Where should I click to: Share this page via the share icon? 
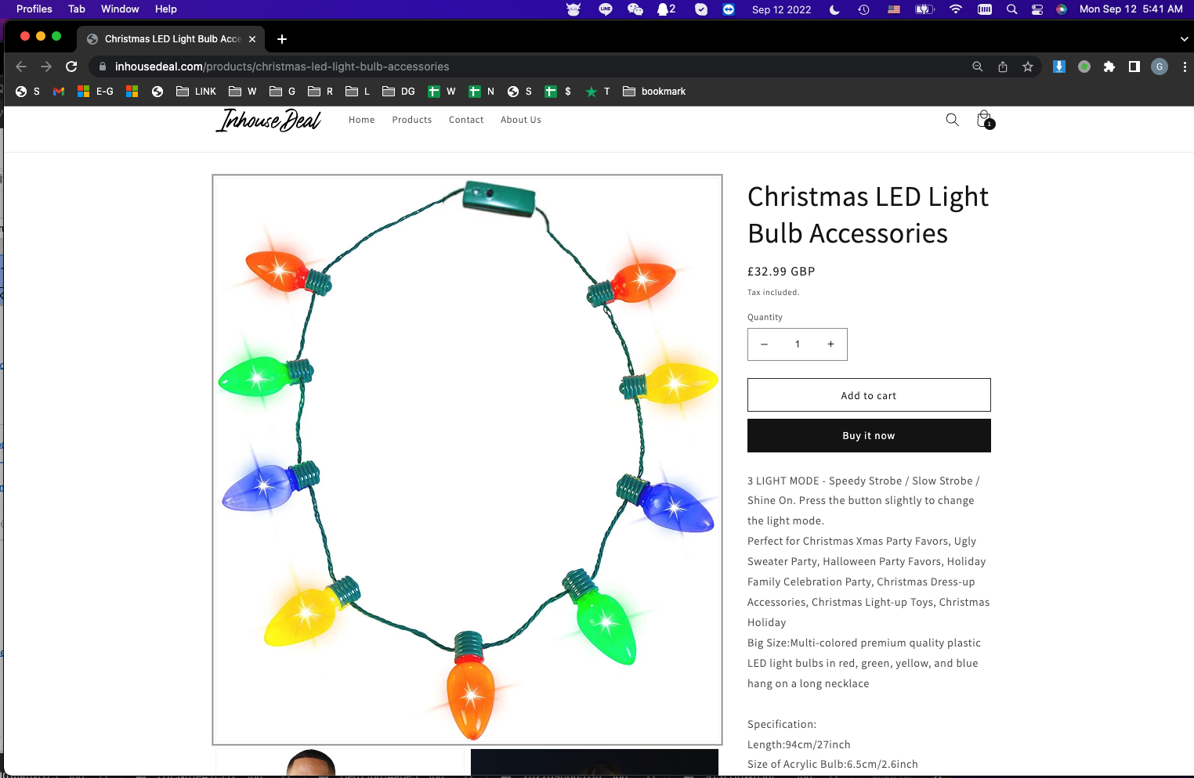(1003, 67)
